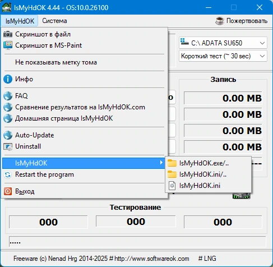Close the IsMyHdOK window
Screen dimensions: 273x267
260,8
